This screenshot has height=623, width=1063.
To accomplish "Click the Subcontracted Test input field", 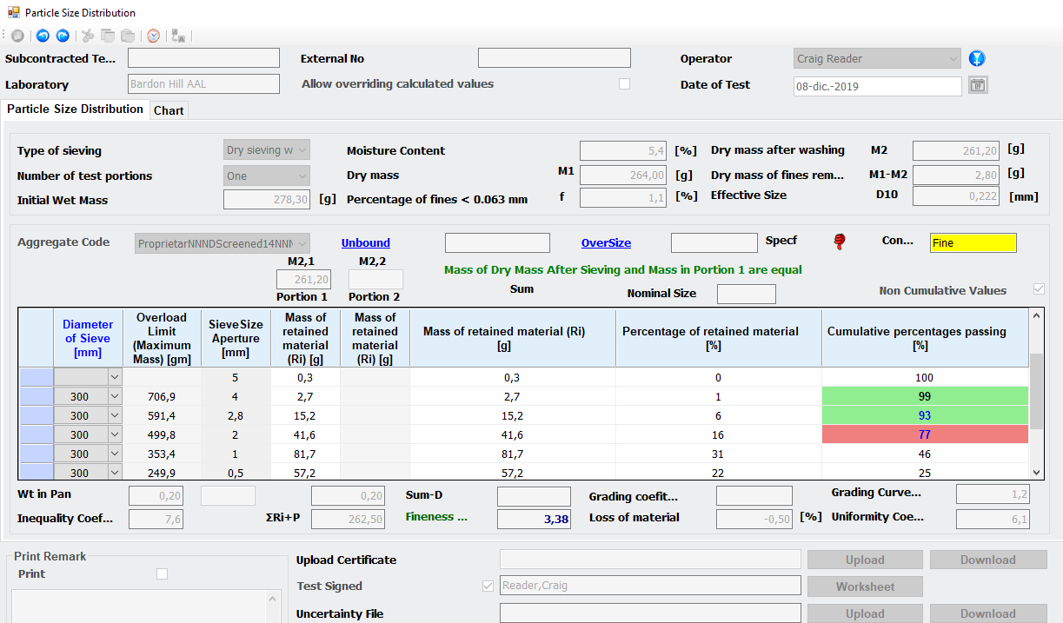I will click(x=203, y=58).
